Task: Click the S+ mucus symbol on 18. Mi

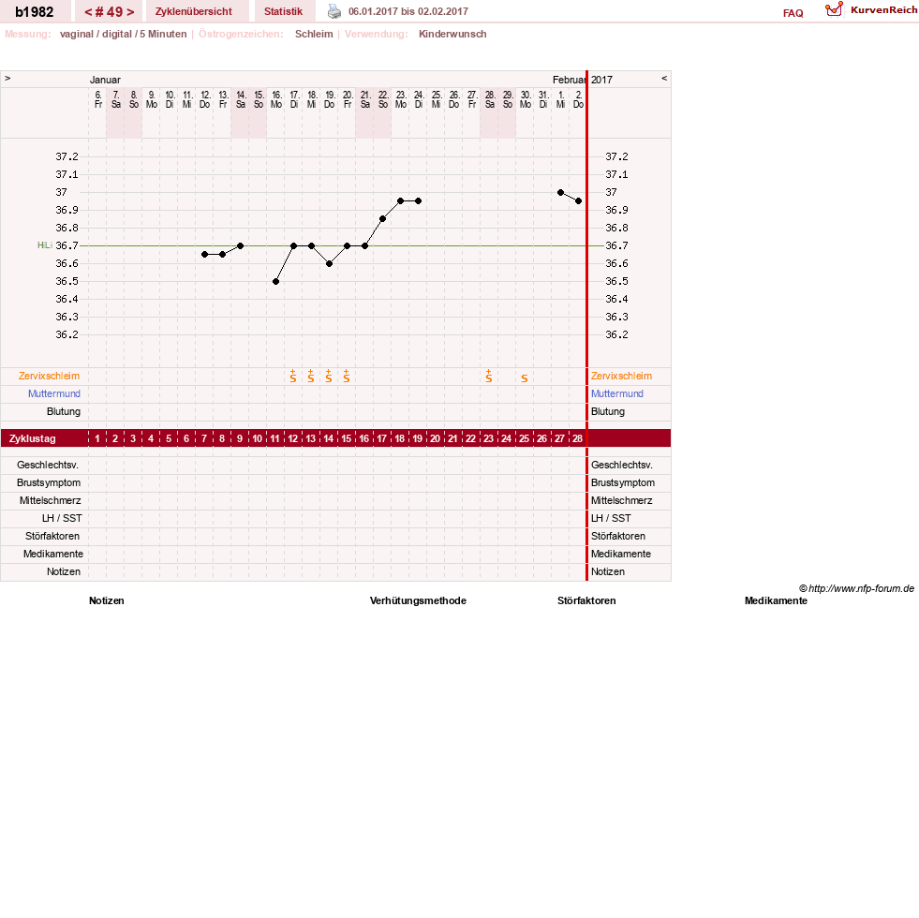Action: click(x=311, y=376)
